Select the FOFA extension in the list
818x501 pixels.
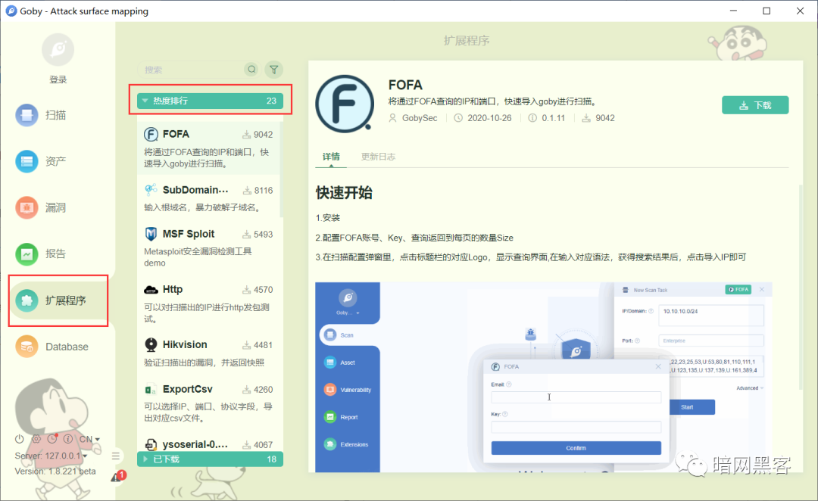pos(209,148)
